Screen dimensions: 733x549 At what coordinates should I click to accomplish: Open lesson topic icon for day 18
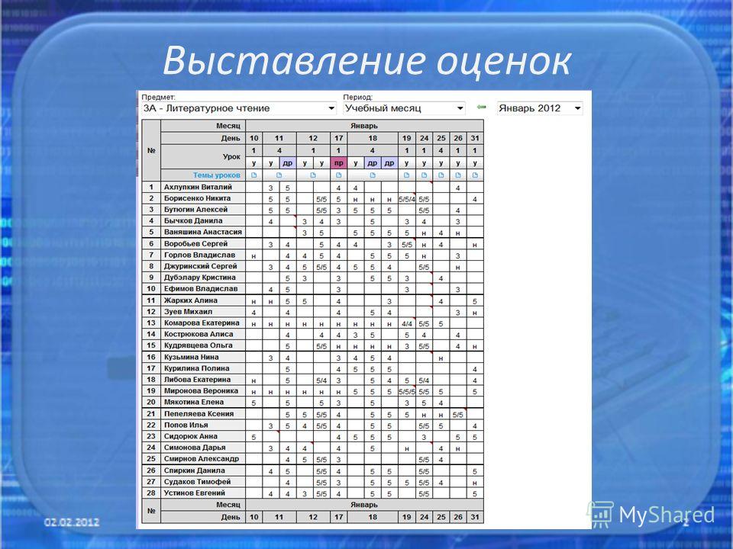(373, 175)
